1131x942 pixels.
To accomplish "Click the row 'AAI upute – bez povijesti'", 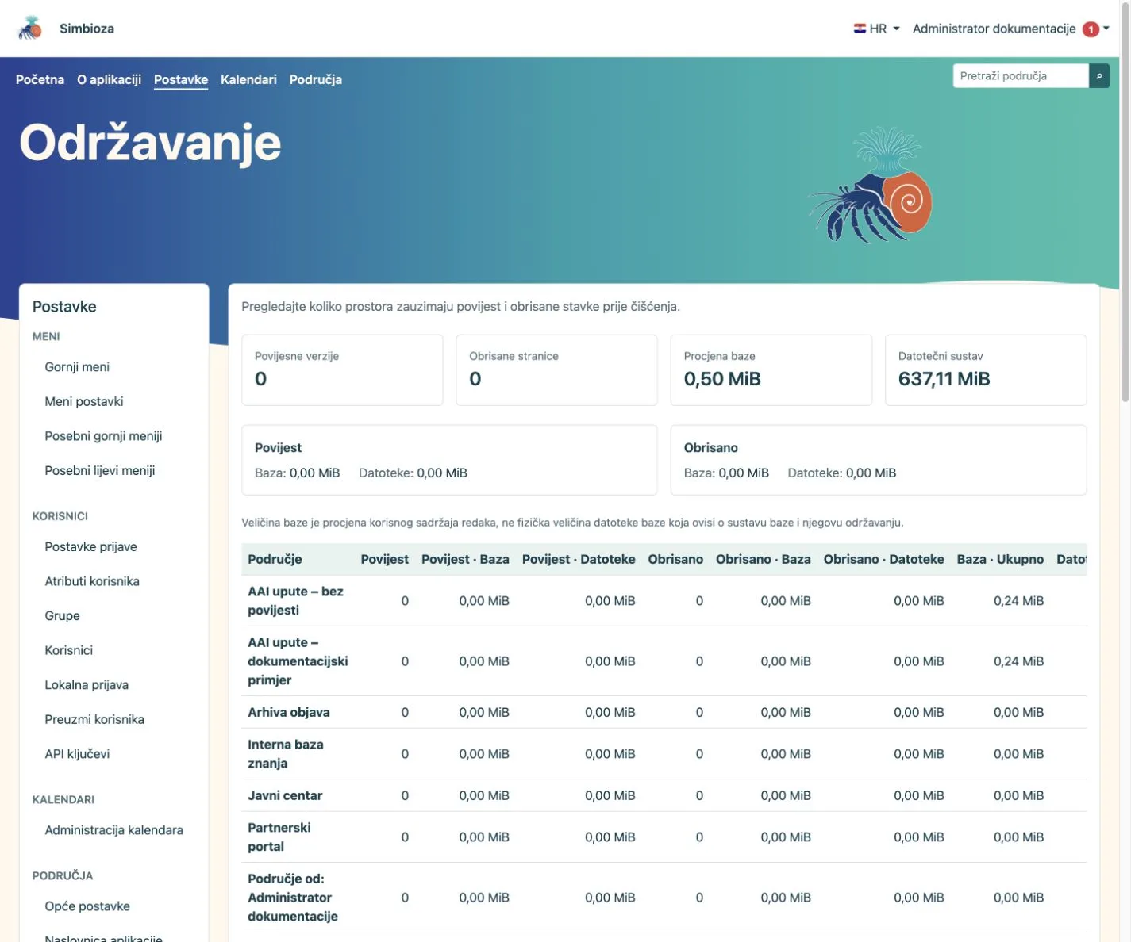I will [664, 601].
